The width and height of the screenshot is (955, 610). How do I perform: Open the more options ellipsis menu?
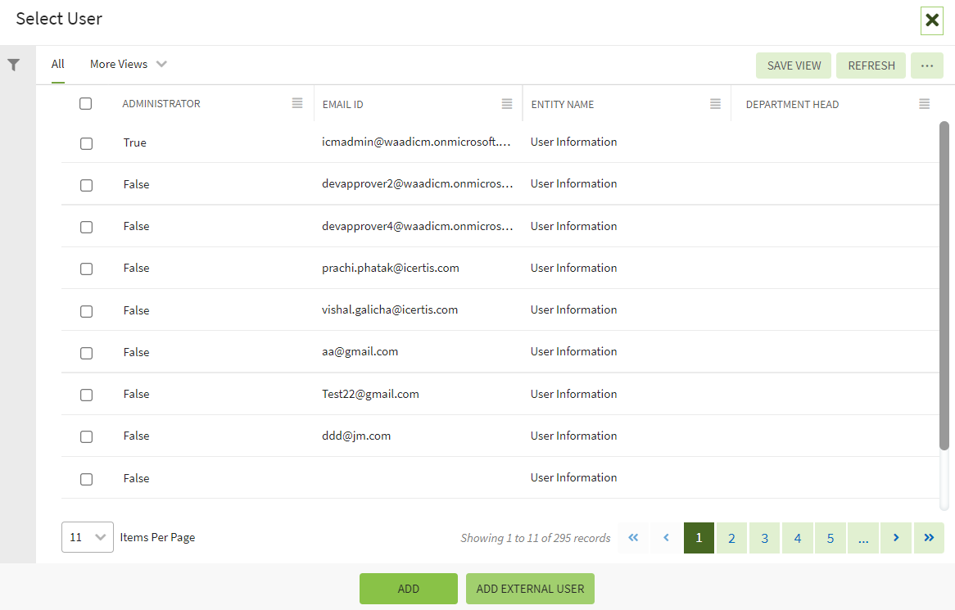tap(926, 66)
